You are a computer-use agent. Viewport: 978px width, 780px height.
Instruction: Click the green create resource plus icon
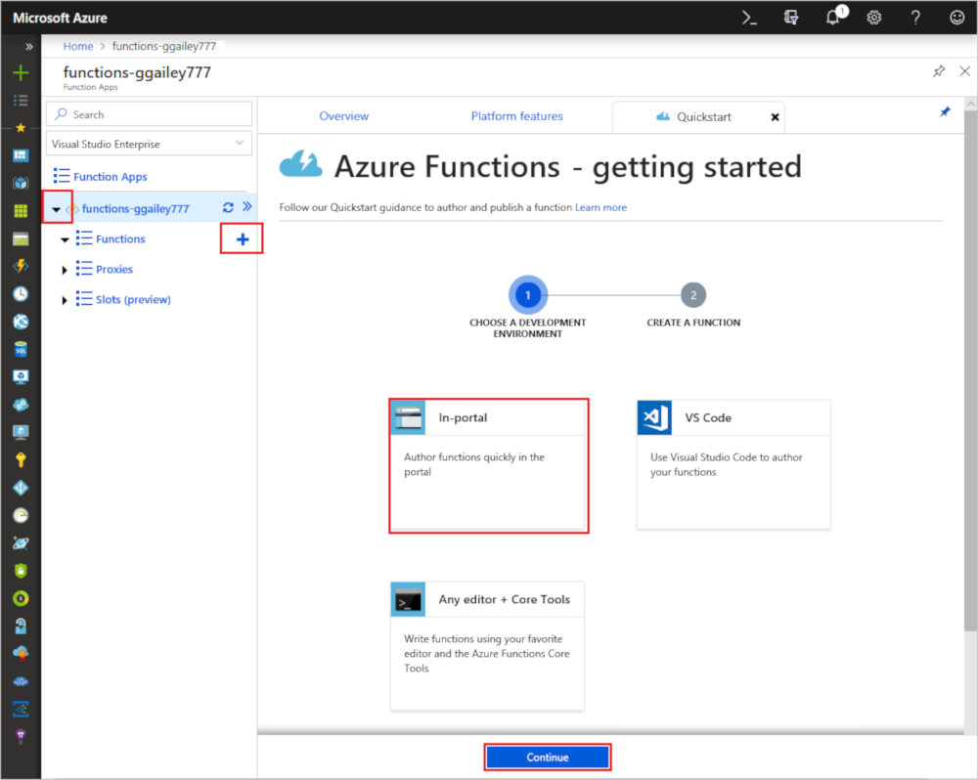21,73
